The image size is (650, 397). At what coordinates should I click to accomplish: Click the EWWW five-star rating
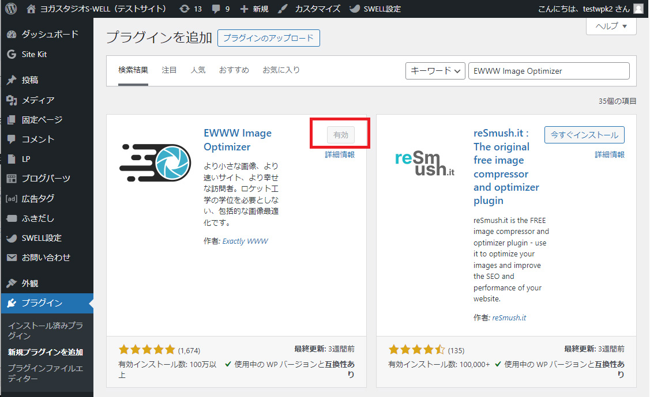[x=146, y=350]
